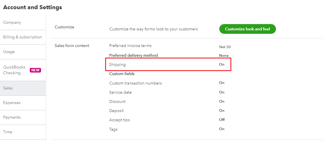Switch to the Time tab
The image size is (323, 141).
click(8, 132)
